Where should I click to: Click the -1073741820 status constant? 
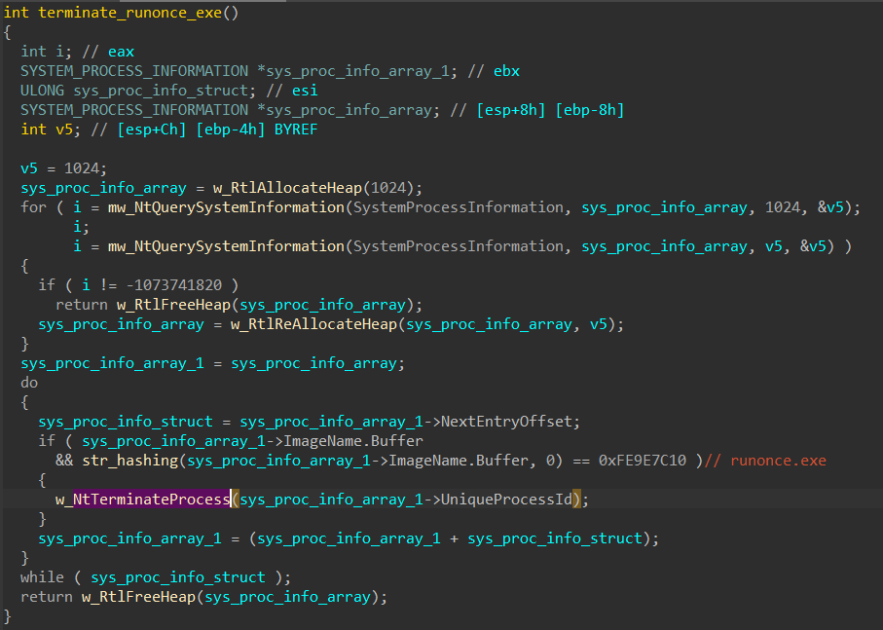click(x=174, y=285)
